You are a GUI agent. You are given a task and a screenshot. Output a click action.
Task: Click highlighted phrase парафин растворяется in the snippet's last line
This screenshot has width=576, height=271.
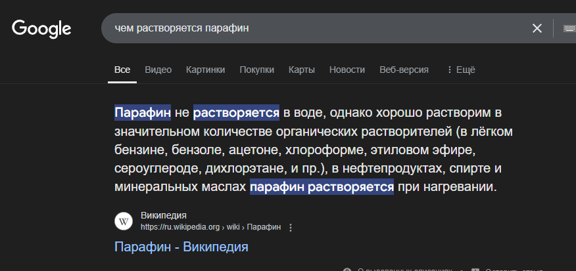(322, 187)
